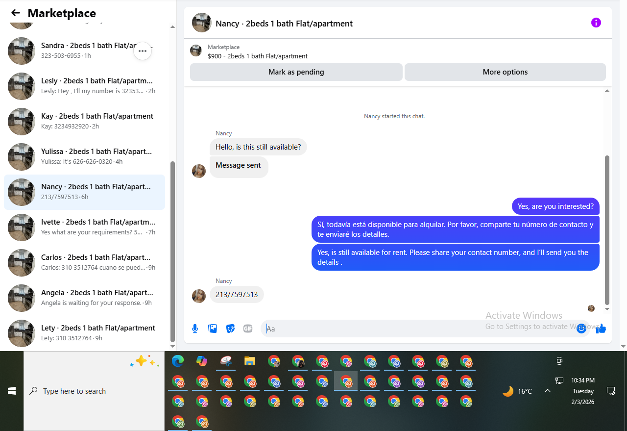Click the conversation list scroll-up arrow
Viewport: 627px width, 431px height.
pyautogui.click(x=172, y=27)
